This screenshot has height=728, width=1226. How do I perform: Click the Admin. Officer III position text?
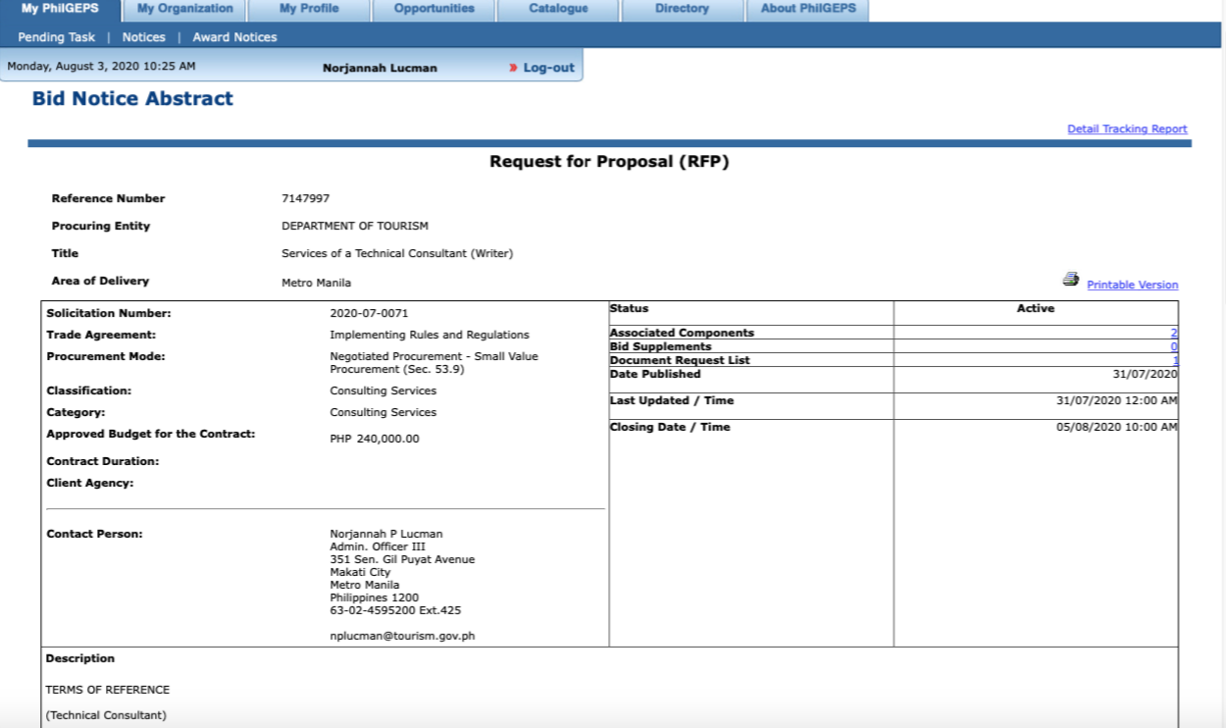click(378, 546)
